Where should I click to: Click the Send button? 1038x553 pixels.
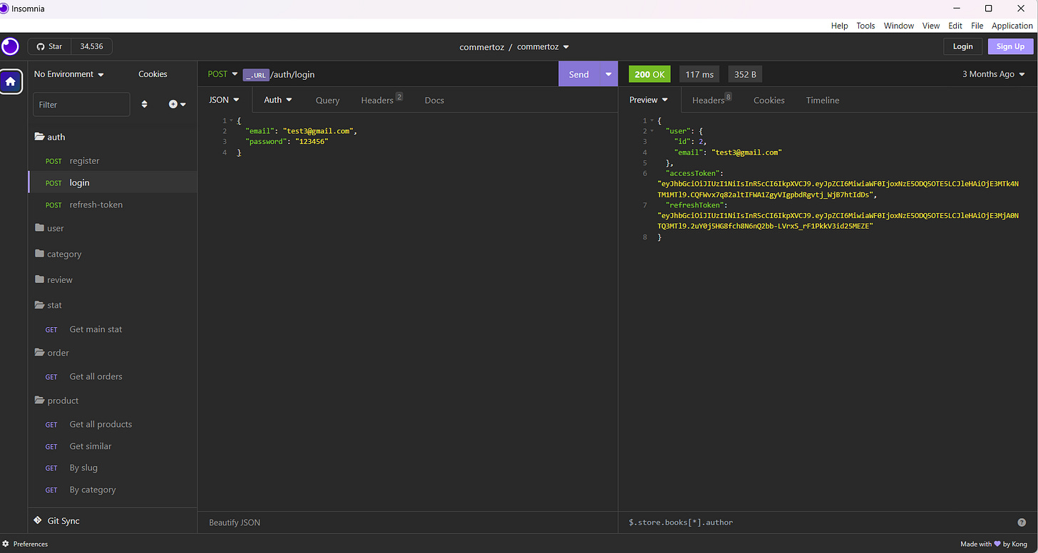click(579, 74)
